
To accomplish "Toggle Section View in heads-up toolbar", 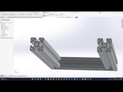I will pos(61,17).
